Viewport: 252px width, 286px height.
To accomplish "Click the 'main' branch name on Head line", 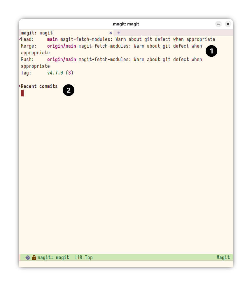I will 52,39.
